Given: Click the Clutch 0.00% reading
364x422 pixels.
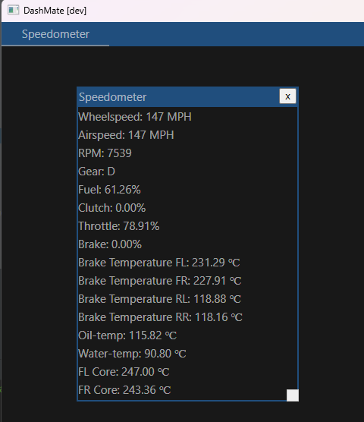Looking at the screenshot, I should (x=112, y=208).
